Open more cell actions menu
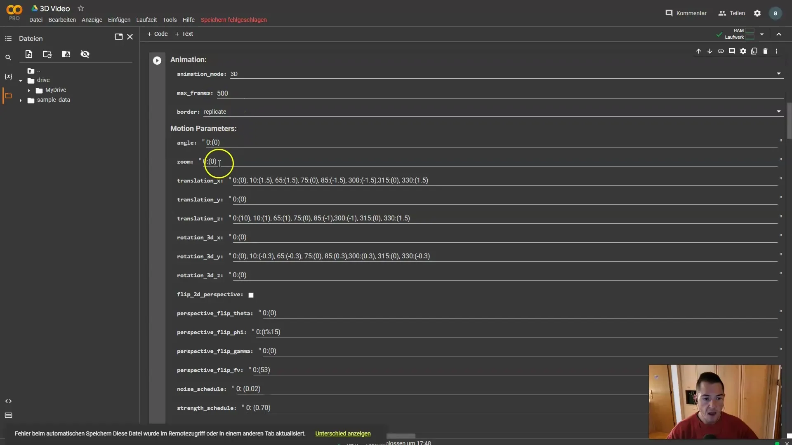Image resolution: width=792 pixels, height=445 pixels. (x=776, y=51)
